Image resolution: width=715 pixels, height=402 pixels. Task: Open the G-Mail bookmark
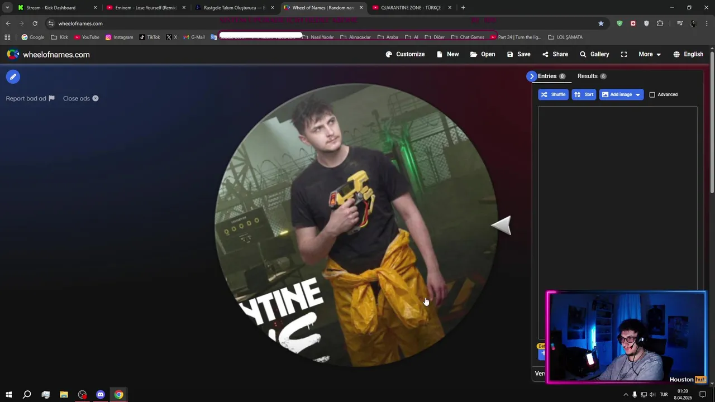coord(194,37)
